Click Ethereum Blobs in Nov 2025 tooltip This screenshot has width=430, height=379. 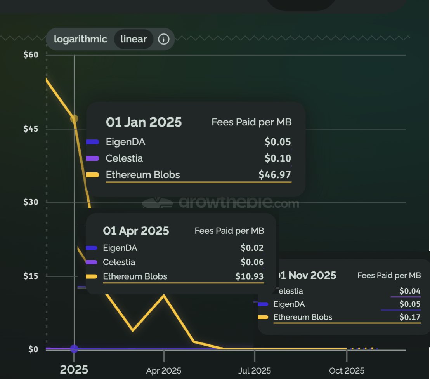(x=303, y=317)
